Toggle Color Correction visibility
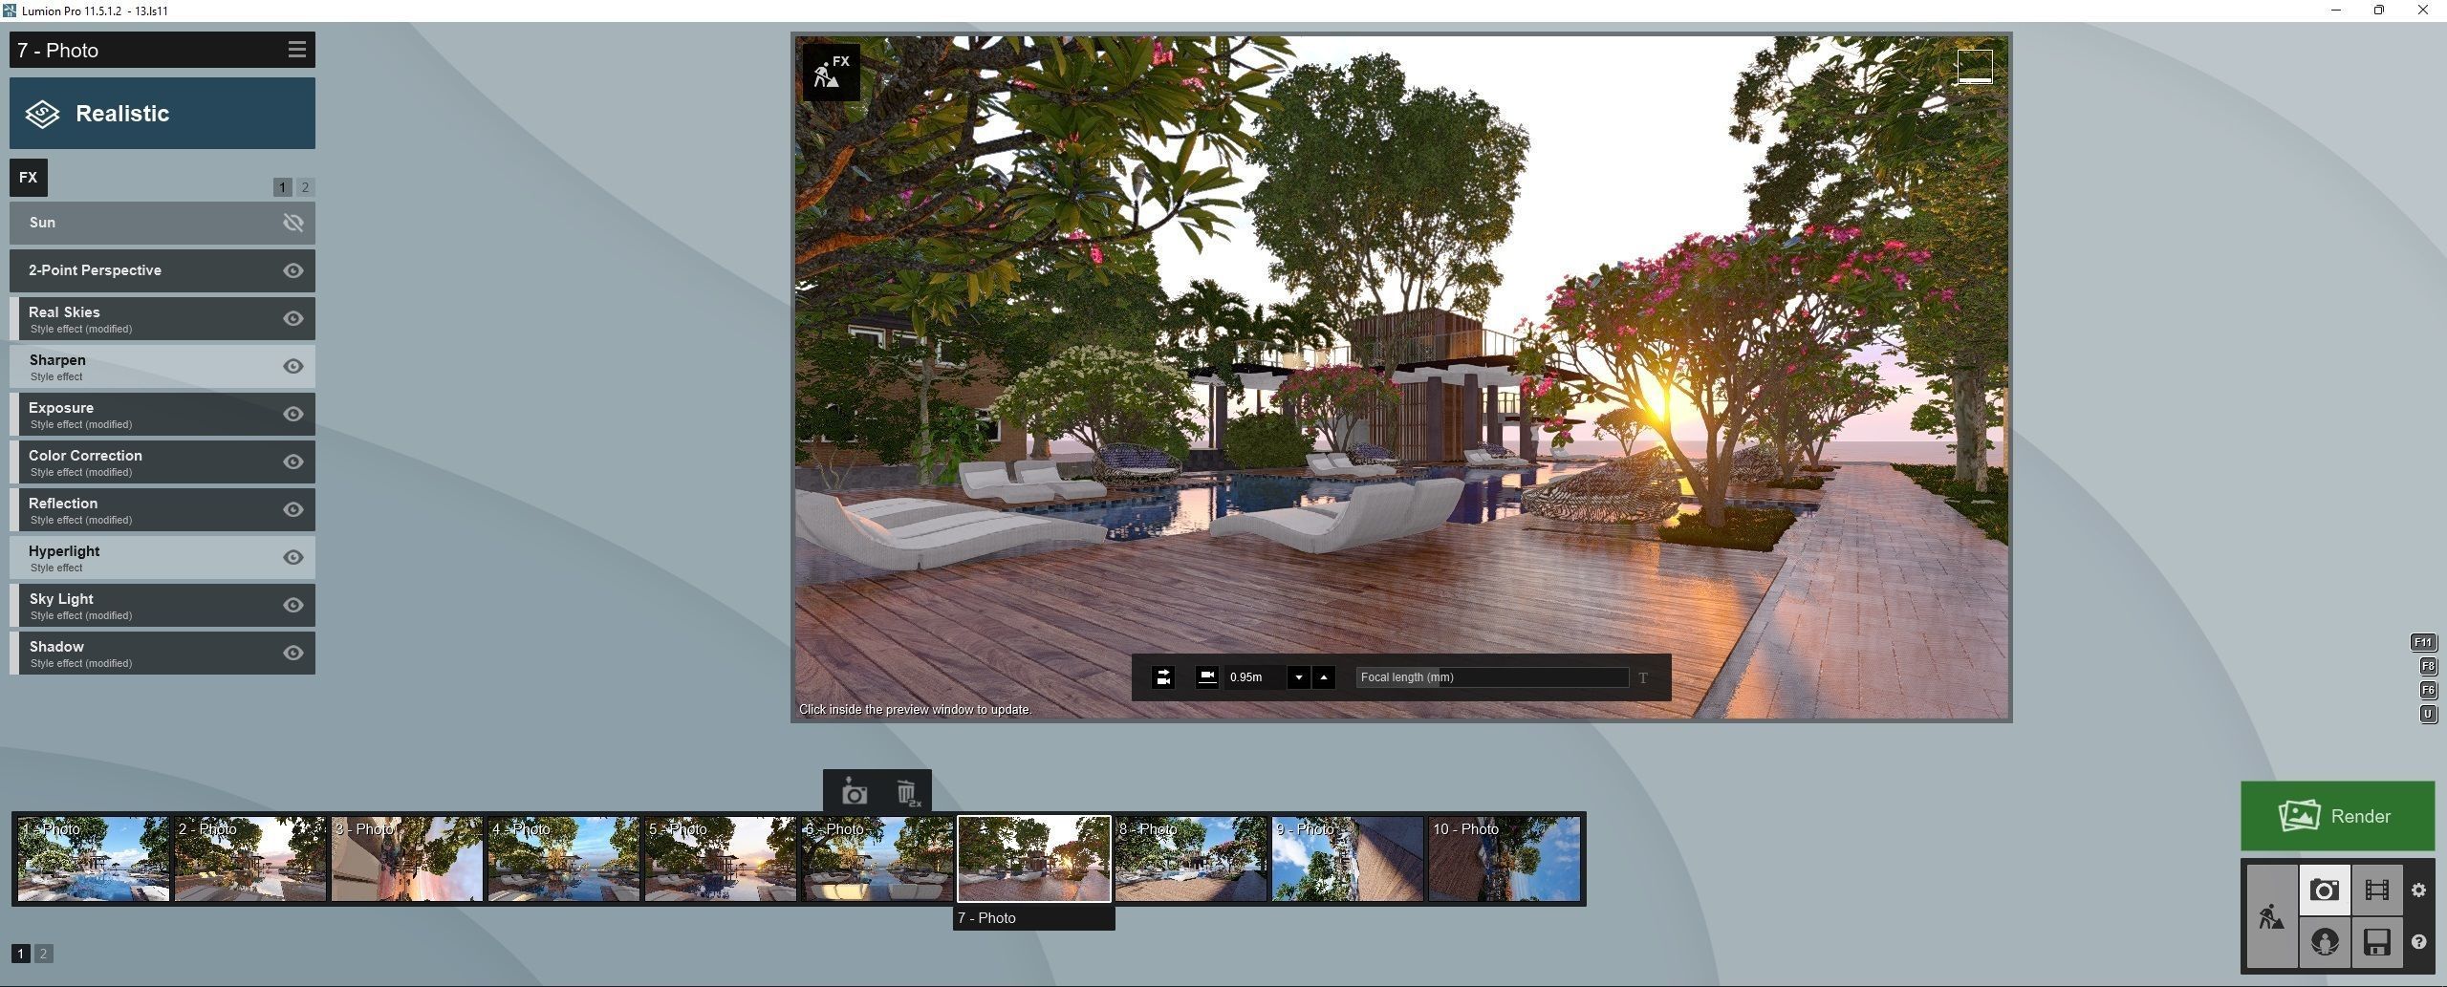The height and width of the screenshot is (987, 2447). click(x=293, y=461)
